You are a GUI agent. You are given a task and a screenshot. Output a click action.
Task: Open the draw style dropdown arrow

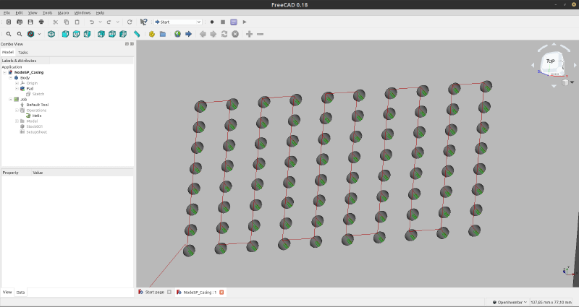coord(38,34)
